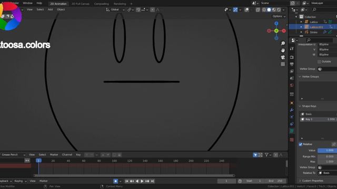Screen dimensions: 337x189
Task: Play animation in reverse
Action: (x=137, y=181)
